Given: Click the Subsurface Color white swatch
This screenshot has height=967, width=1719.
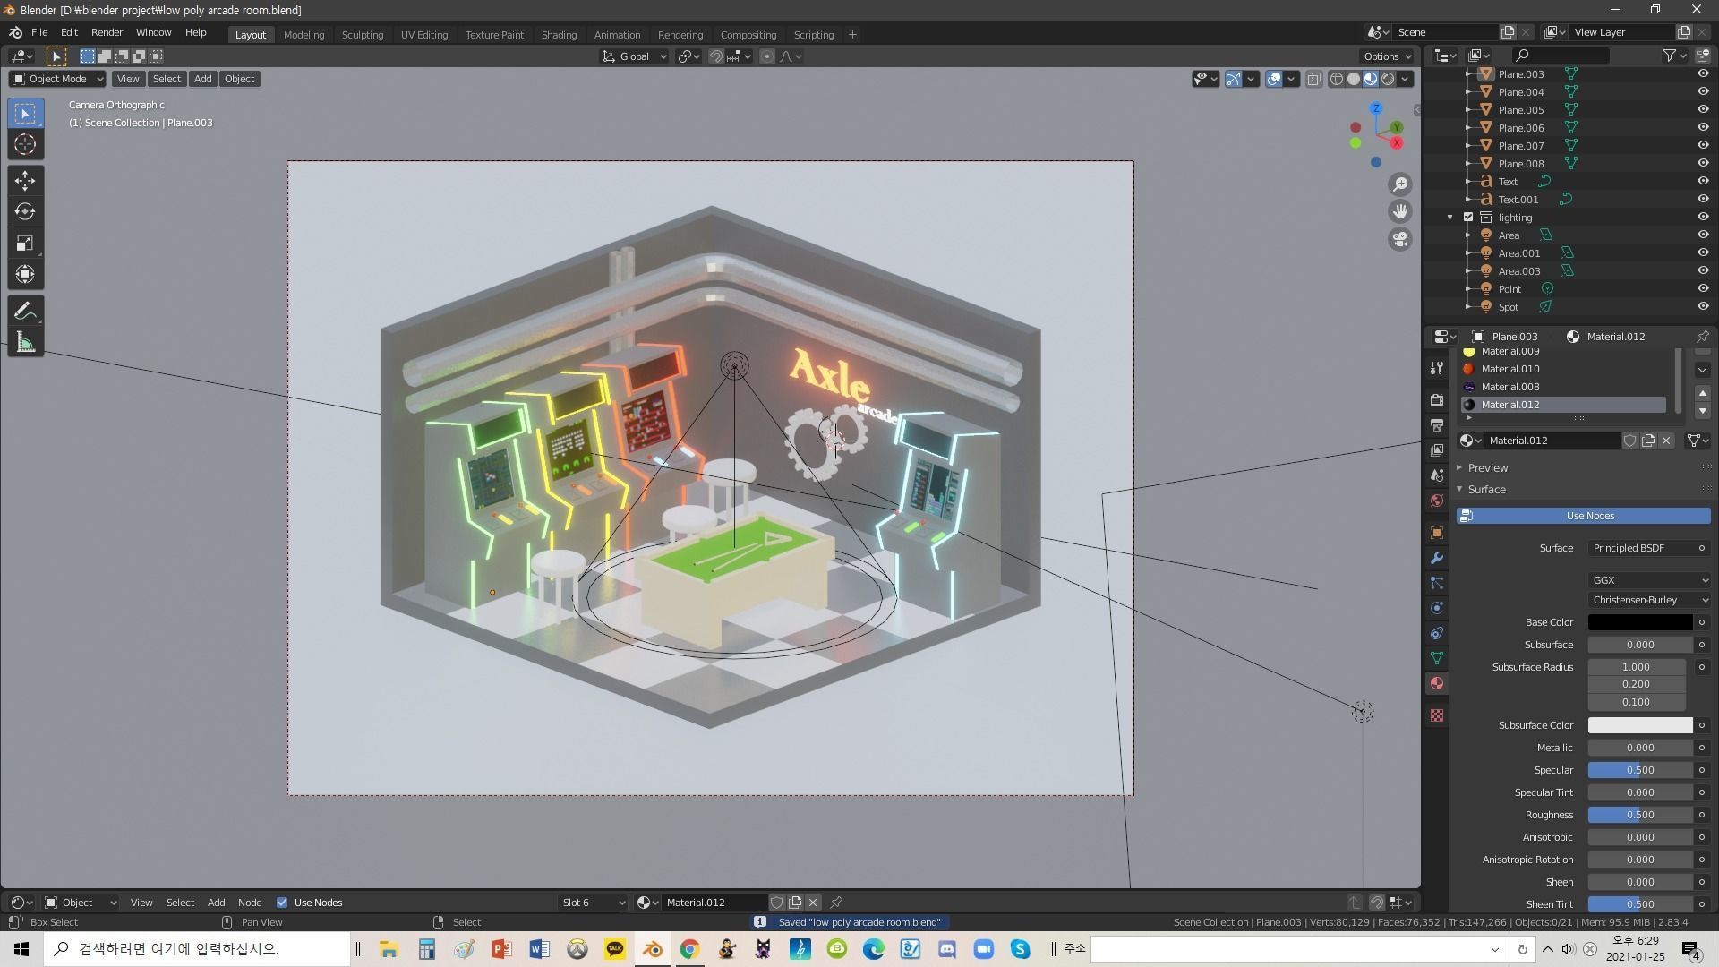Looking at the screenshot, I should point(1640,725).
